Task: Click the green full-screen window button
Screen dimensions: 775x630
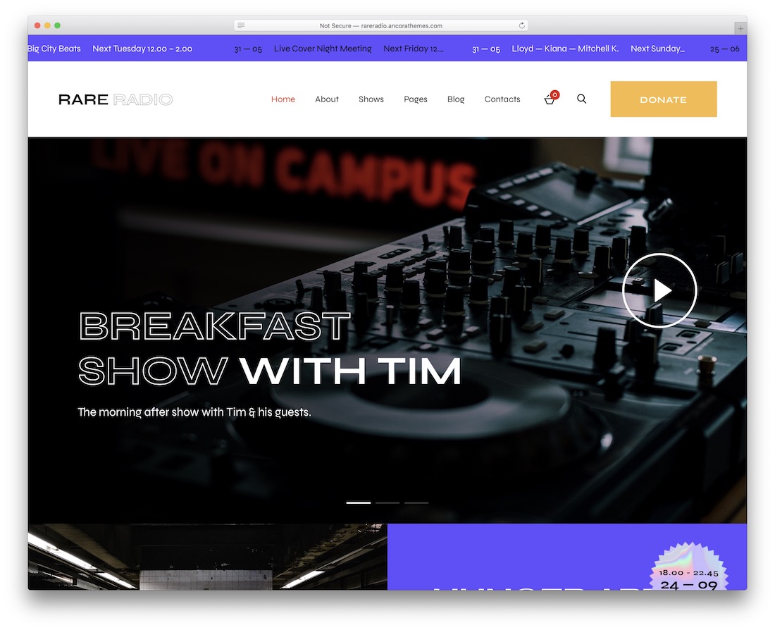Action: point(57,25)
